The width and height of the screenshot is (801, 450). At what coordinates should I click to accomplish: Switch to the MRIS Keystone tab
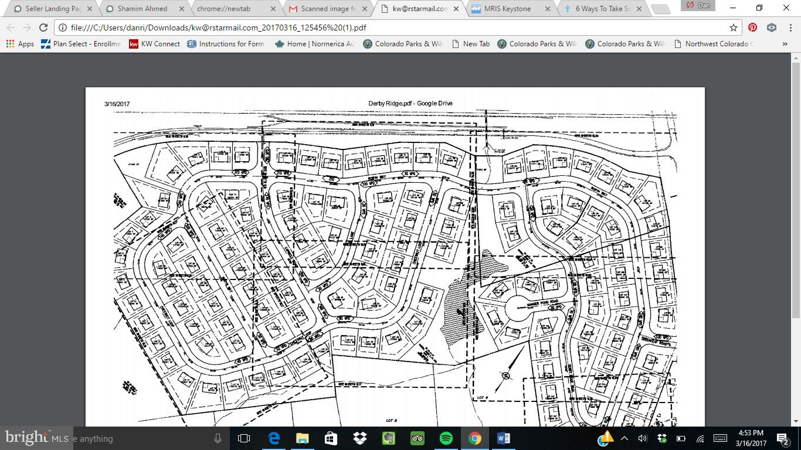pos(510,9)
